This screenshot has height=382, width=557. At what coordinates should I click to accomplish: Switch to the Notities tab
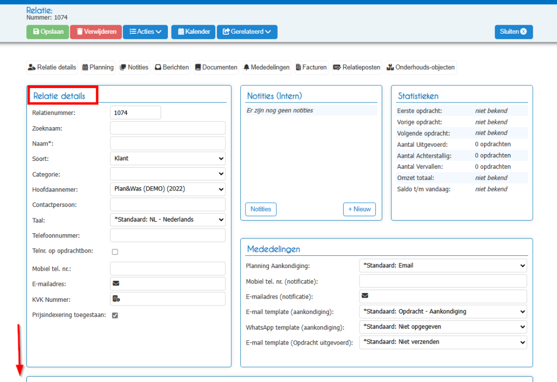pyautogui.click(x=134, y=68)
